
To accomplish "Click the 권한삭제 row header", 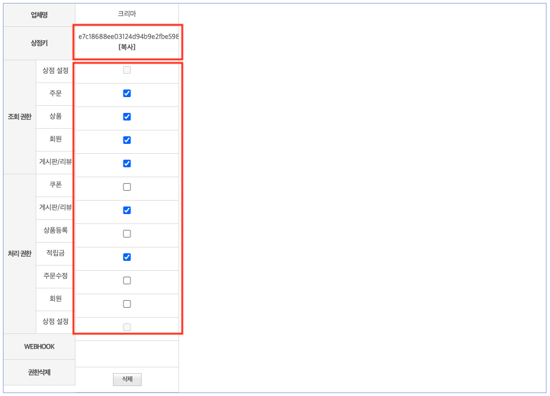I will point(39,373).
